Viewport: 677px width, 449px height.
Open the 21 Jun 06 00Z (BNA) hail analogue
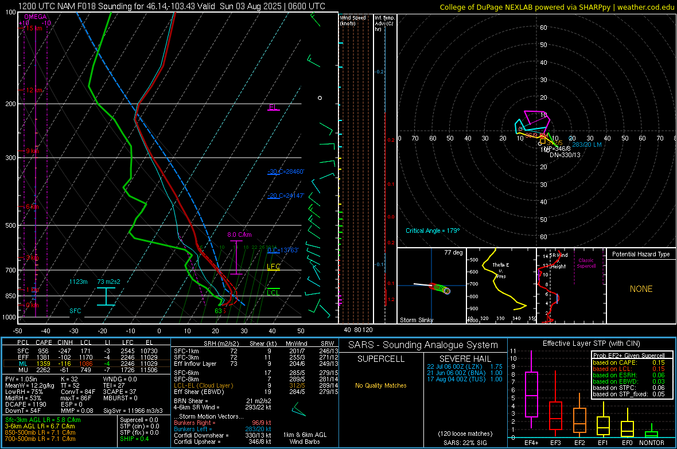coord(465,373)
